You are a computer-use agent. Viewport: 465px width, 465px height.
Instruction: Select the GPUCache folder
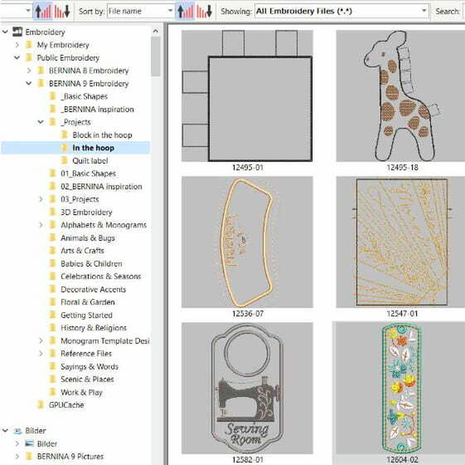tap(66, 405)
